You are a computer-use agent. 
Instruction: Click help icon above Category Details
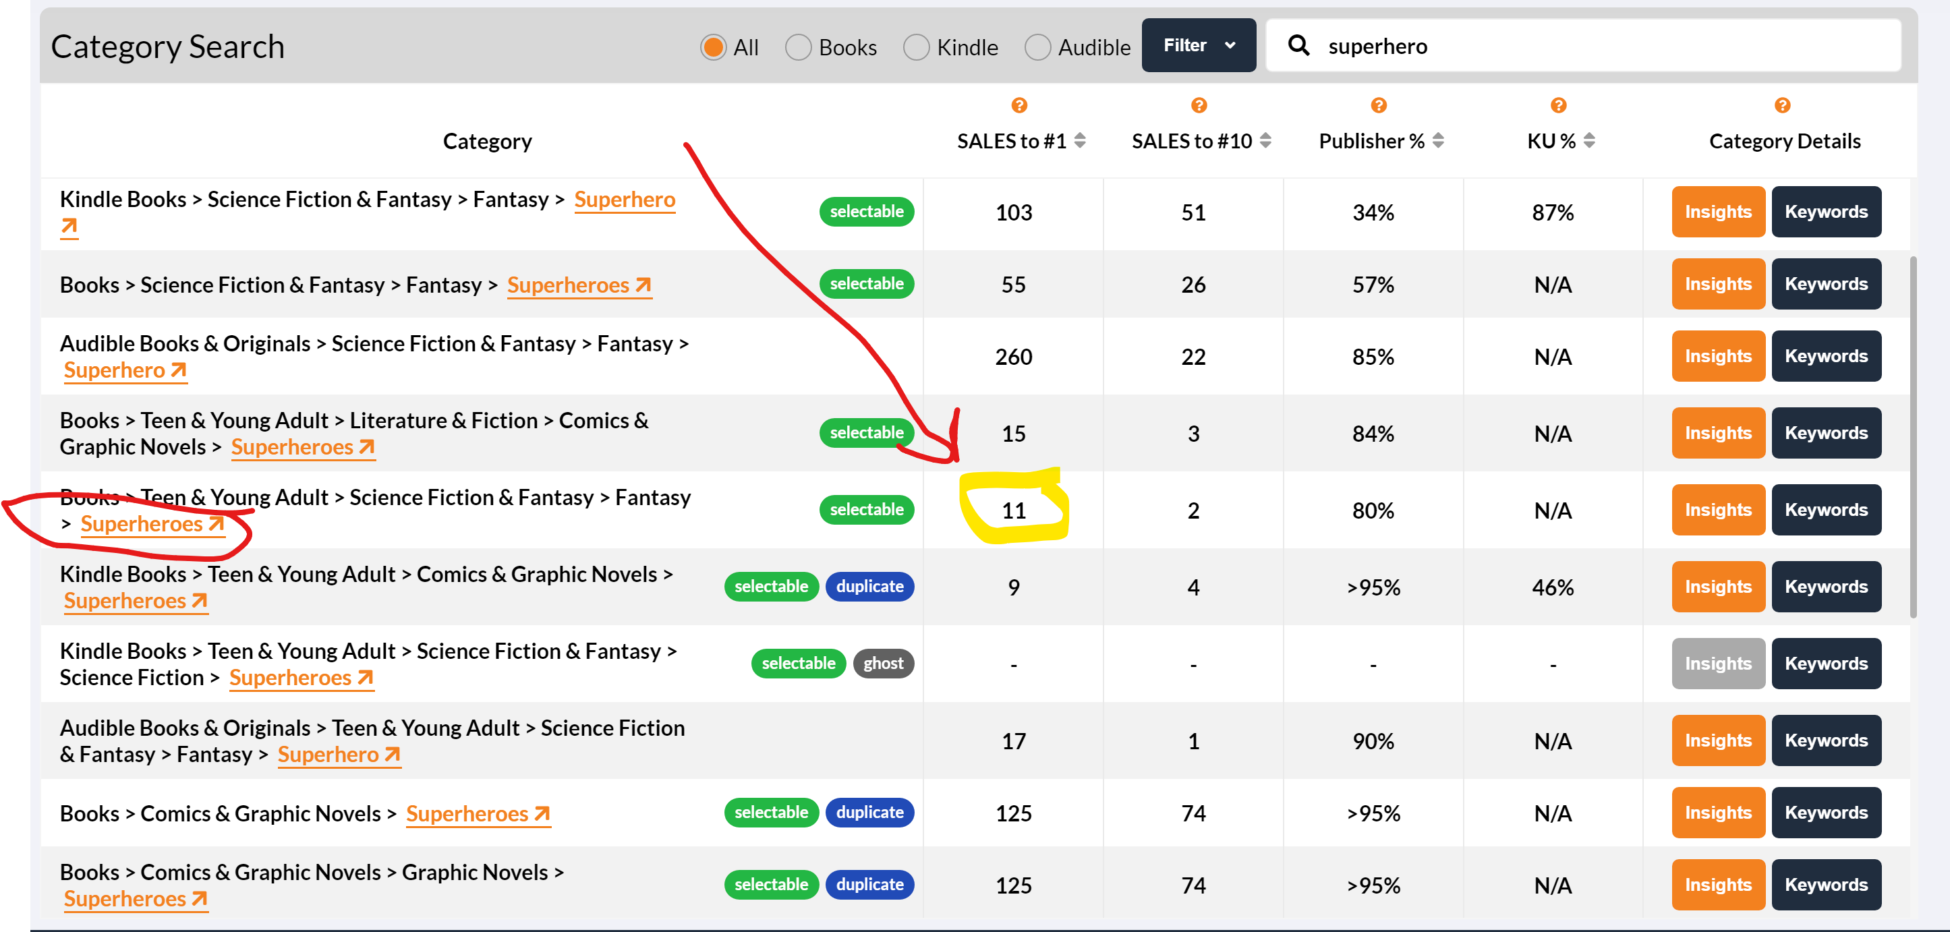point(1782,105)
